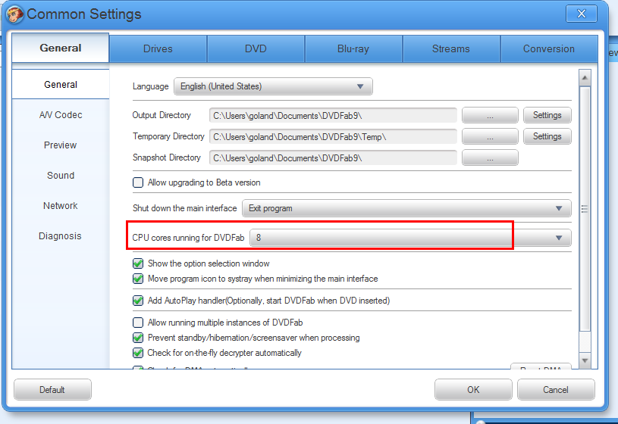Click the Output Directory path field

(333, 116)
